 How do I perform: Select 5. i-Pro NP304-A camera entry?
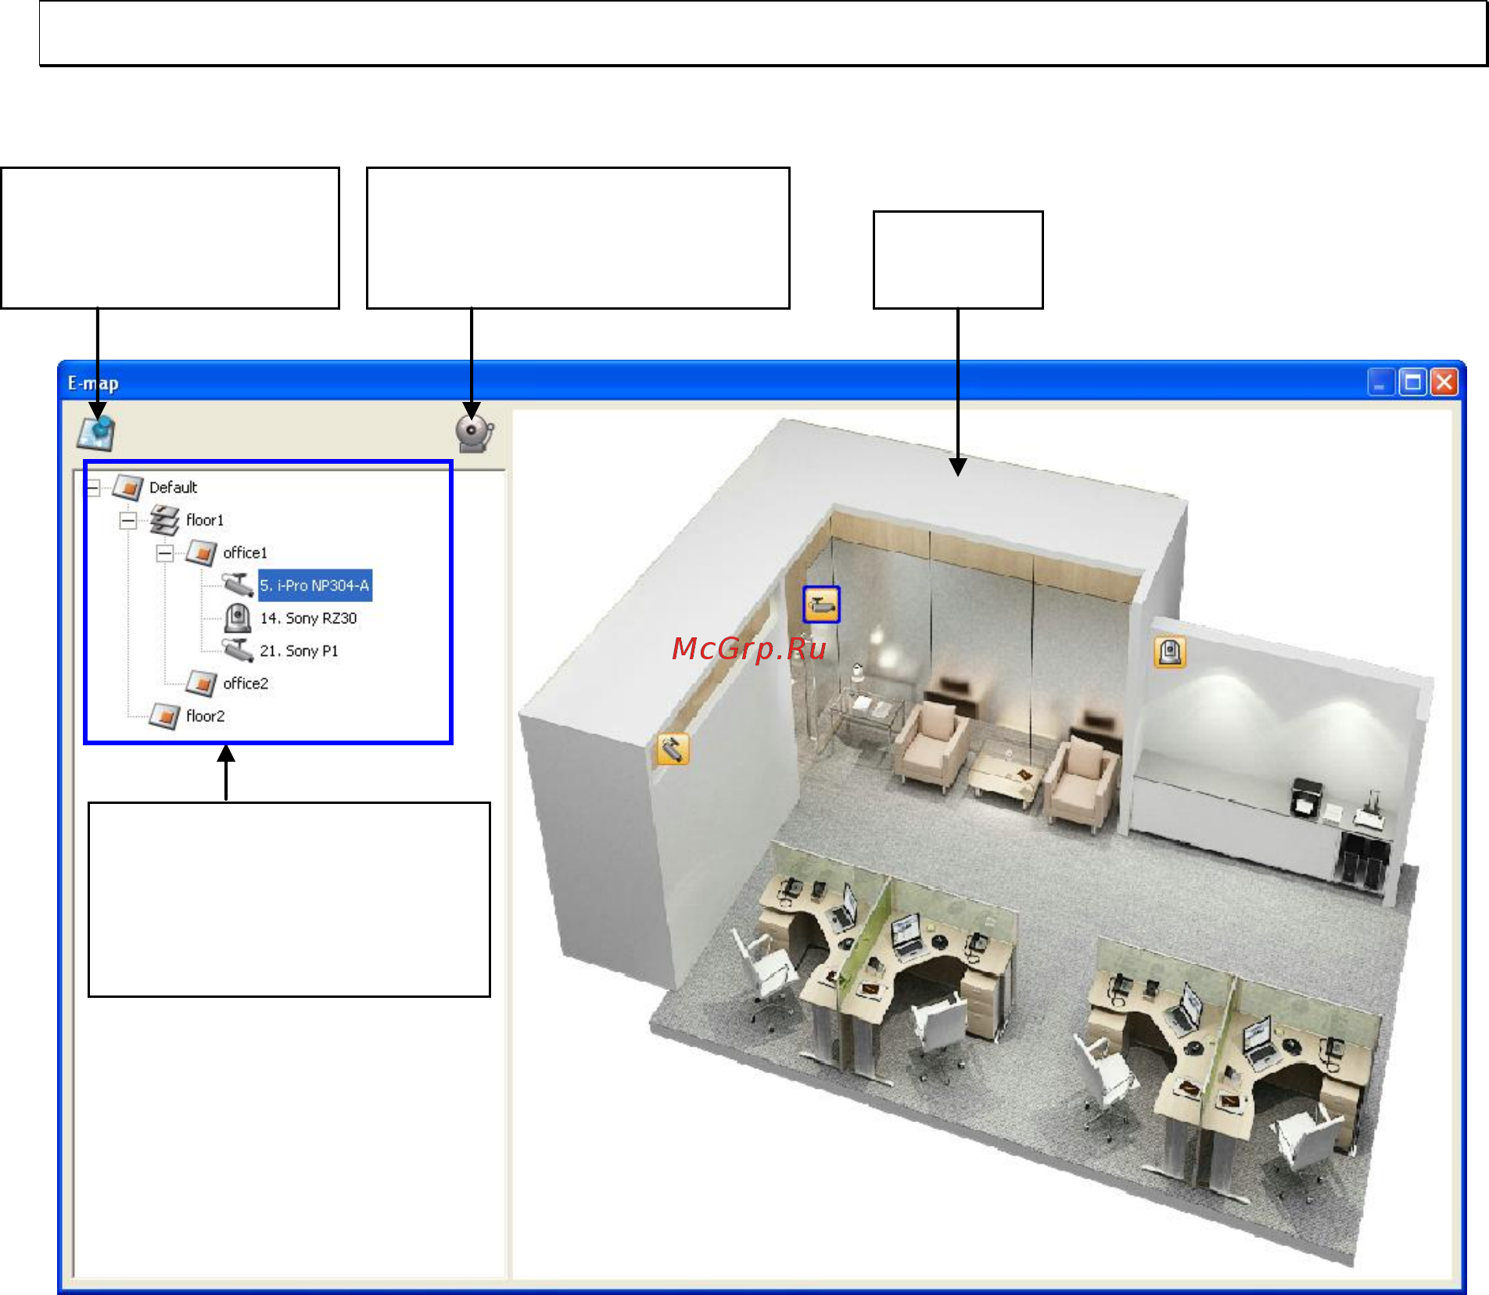coord(315,585)
